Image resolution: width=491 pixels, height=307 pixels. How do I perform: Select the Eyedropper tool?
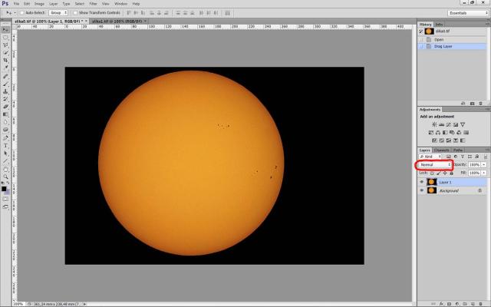5,68
